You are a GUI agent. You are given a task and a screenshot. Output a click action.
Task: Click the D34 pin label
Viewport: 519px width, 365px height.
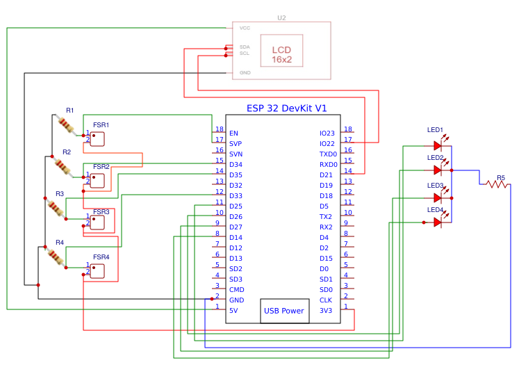[236, 165]
